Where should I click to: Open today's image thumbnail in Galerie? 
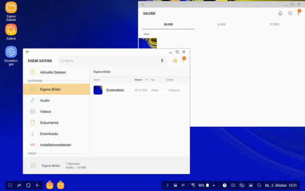tap(148, 43)
